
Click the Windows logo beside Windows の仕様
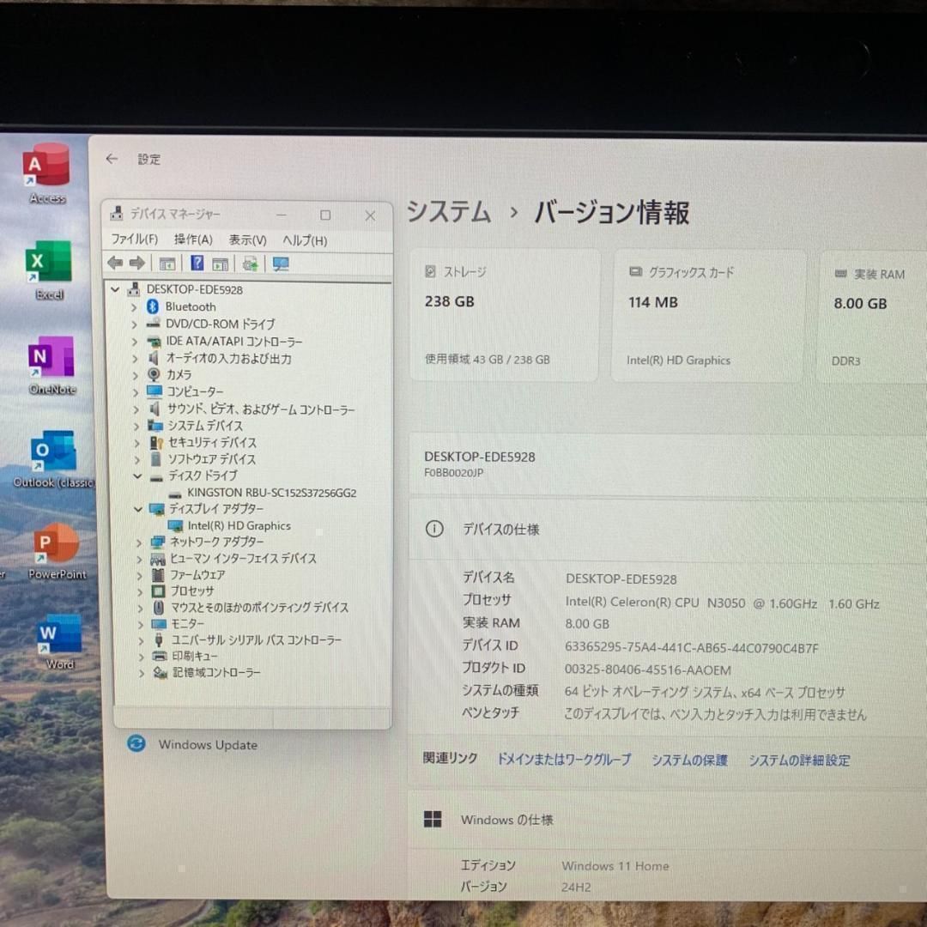433,819
